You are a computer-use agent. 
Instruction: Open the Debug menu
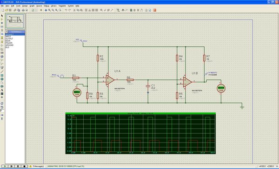pyautogui.click(x=46, y=6)
